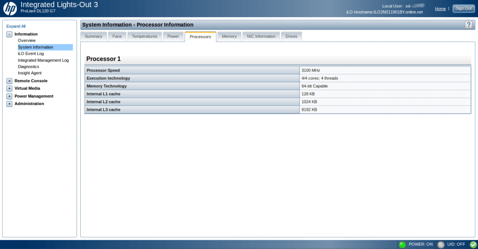The height and width of the screenshot is (249, 478).
Task: Open the Temperatures tab
Action: pos(145,36)
